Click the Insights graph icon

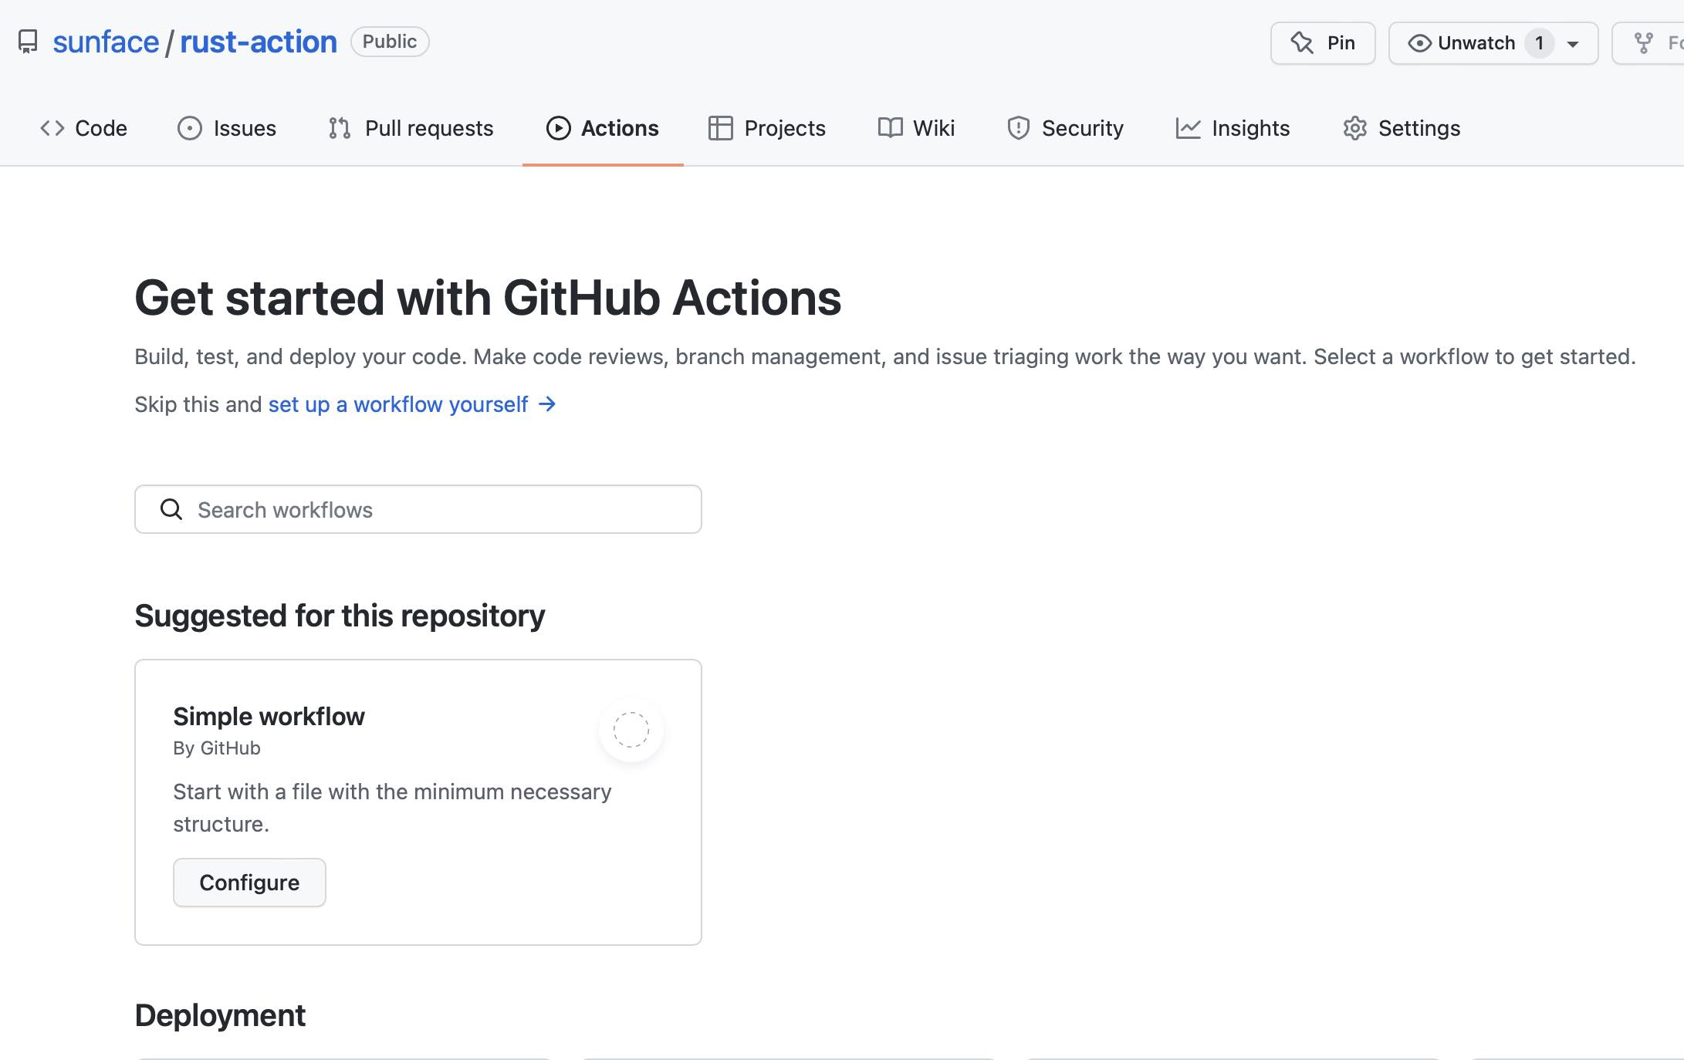pos(1188,128)
